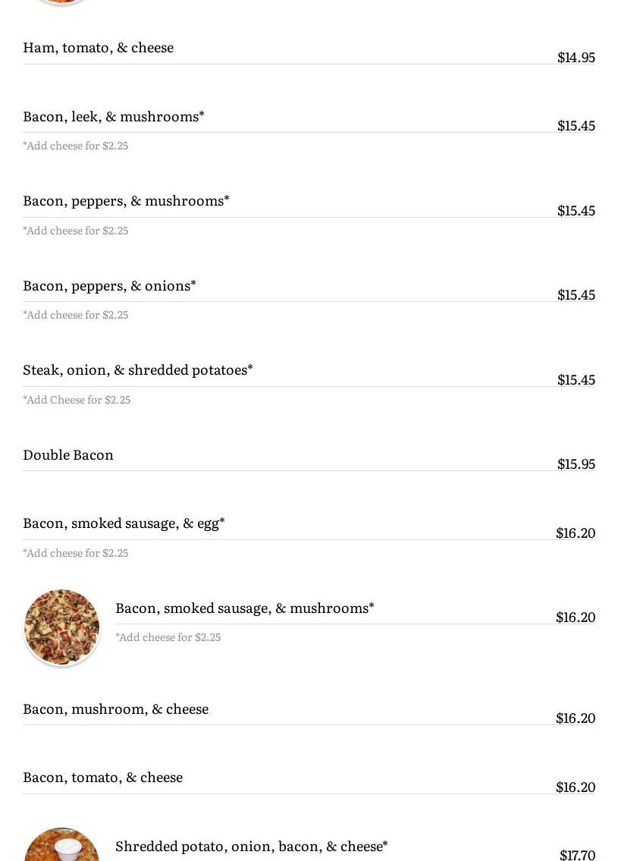Open Shredded potato, onion, bacon, & cheese item
This screenshot has width=618, height=861.
coord(251,847)
